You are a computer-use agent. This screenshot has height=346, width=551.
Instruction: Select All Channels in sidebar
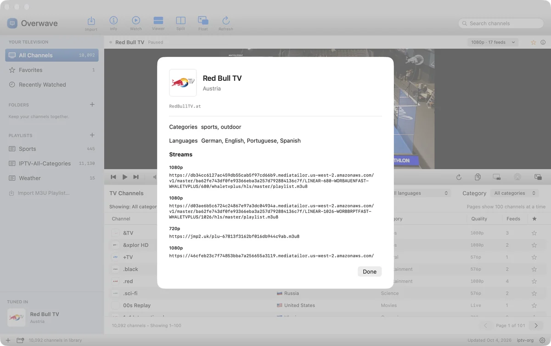(x=52, y=55)
